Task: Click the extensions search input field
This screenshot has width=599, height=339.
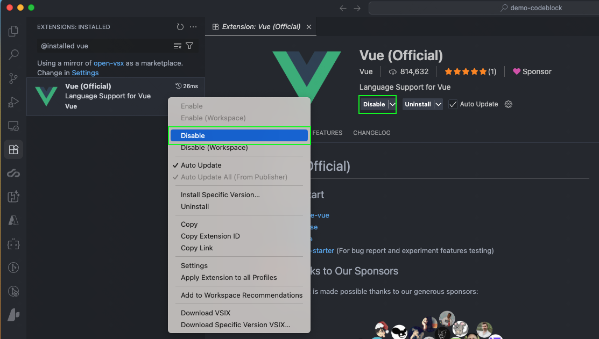Action: [x=105, y=46]
